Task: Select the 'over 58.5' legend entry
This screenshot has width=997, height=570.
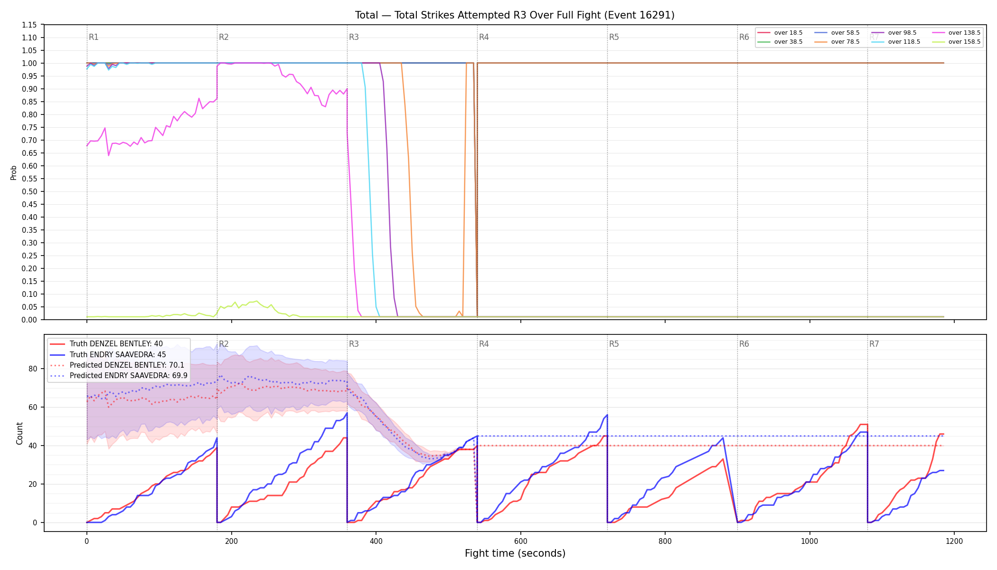Action: click(x=837, y=33)
